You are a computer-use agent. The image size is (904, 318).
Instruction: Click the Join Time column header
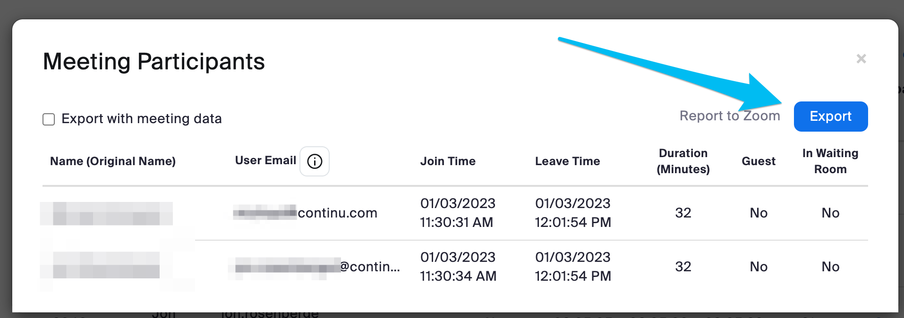tap(448, 161)
